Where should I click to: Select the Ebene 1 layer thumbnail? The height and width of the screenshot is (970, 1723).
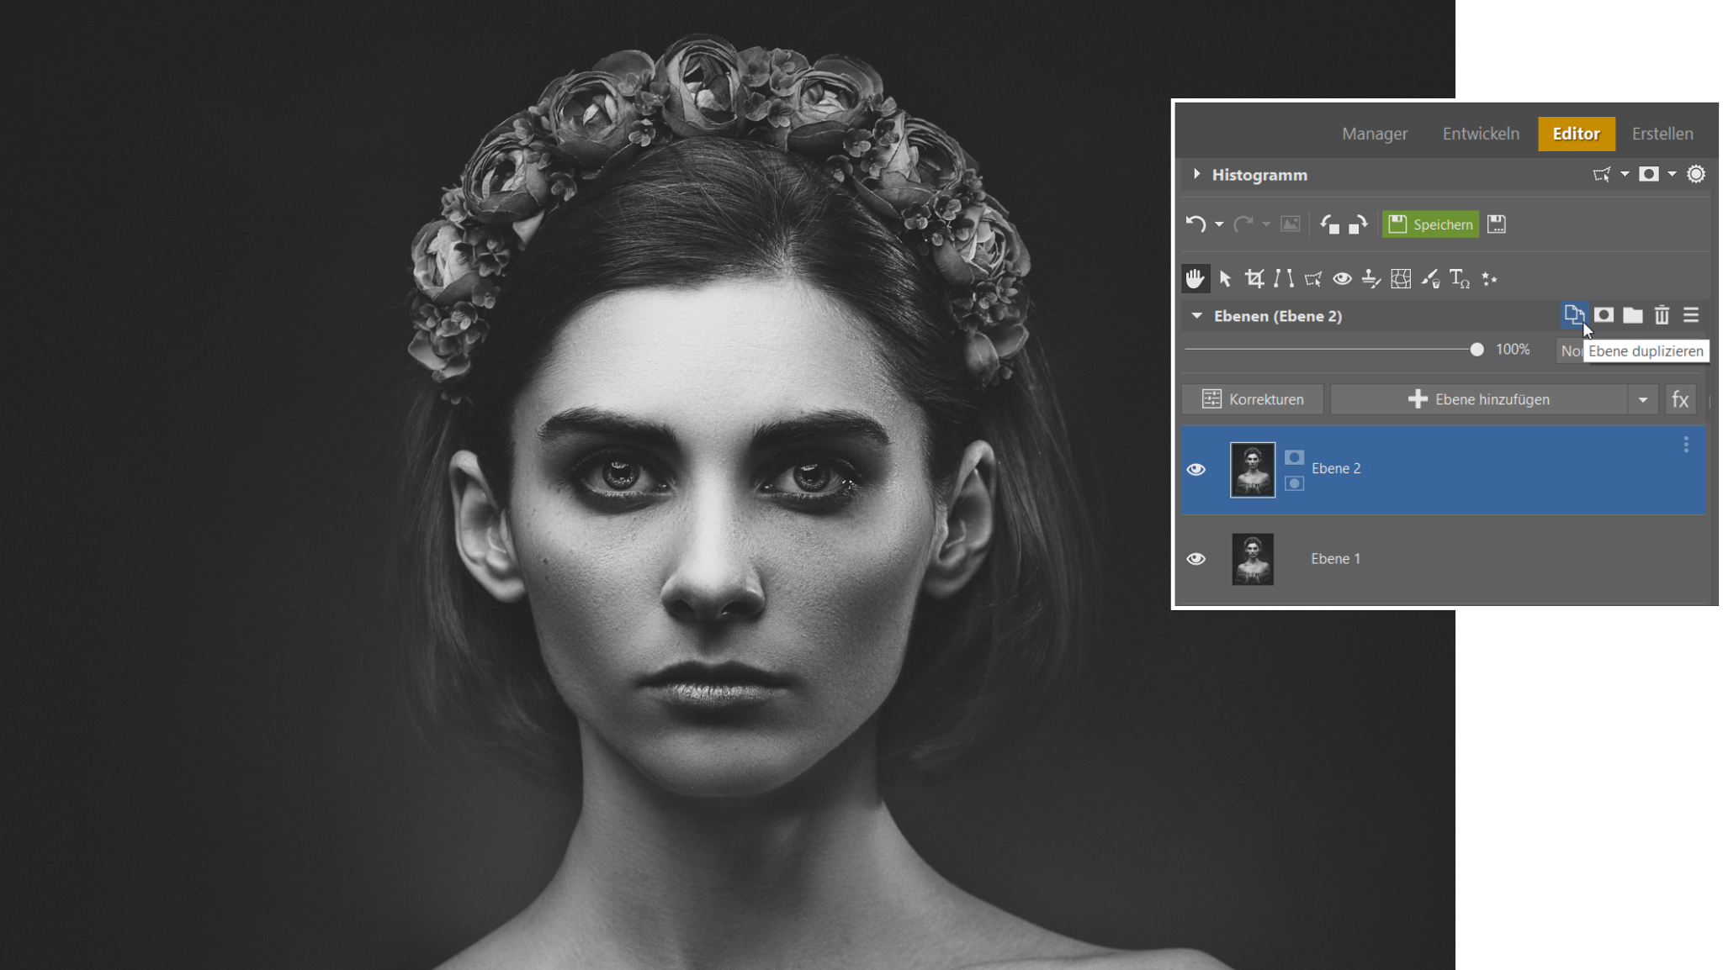coord(1253,559)
